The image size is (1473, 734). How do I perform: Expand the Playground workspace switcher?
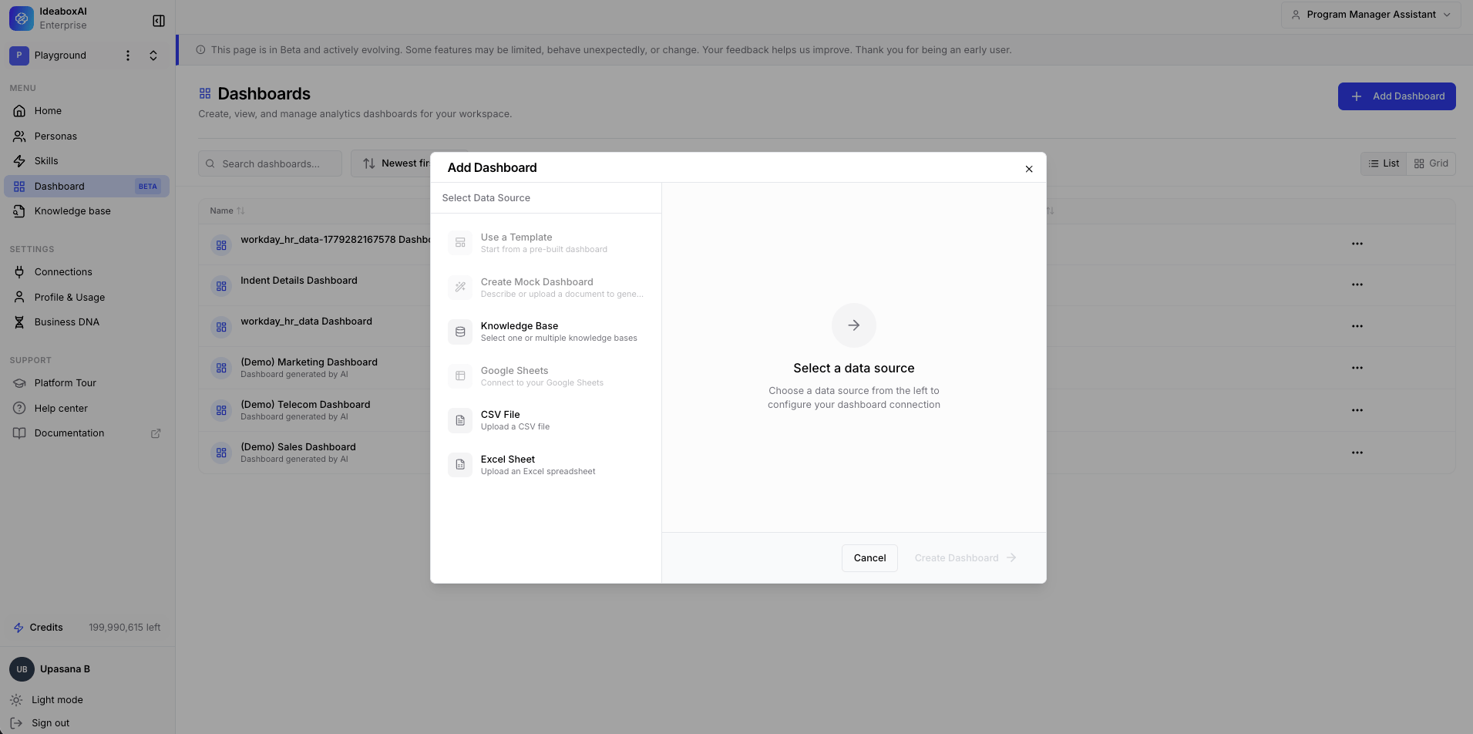click(153, 56)
